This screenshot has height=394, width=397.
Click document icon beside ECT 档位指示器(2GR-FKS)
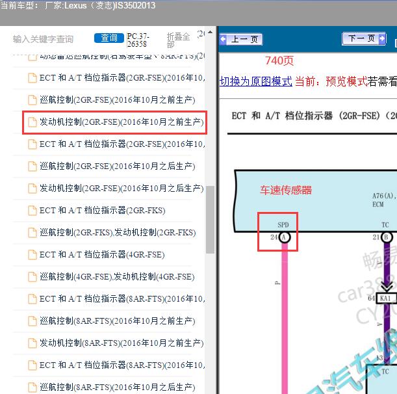tap(32, 211)
